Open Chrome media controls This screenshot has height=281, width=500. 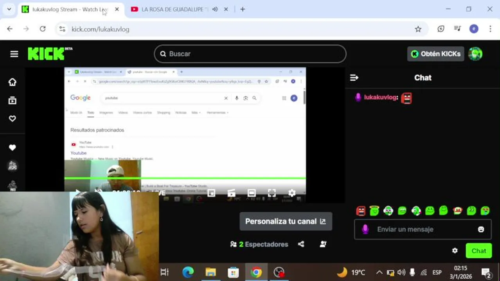457,29
